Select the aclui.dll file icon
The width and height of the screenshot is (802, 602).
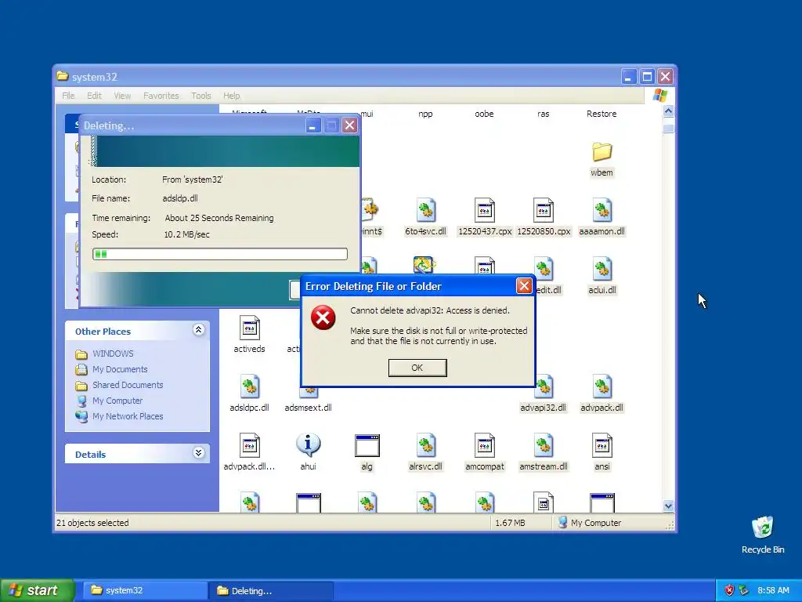tap(602, 270)
